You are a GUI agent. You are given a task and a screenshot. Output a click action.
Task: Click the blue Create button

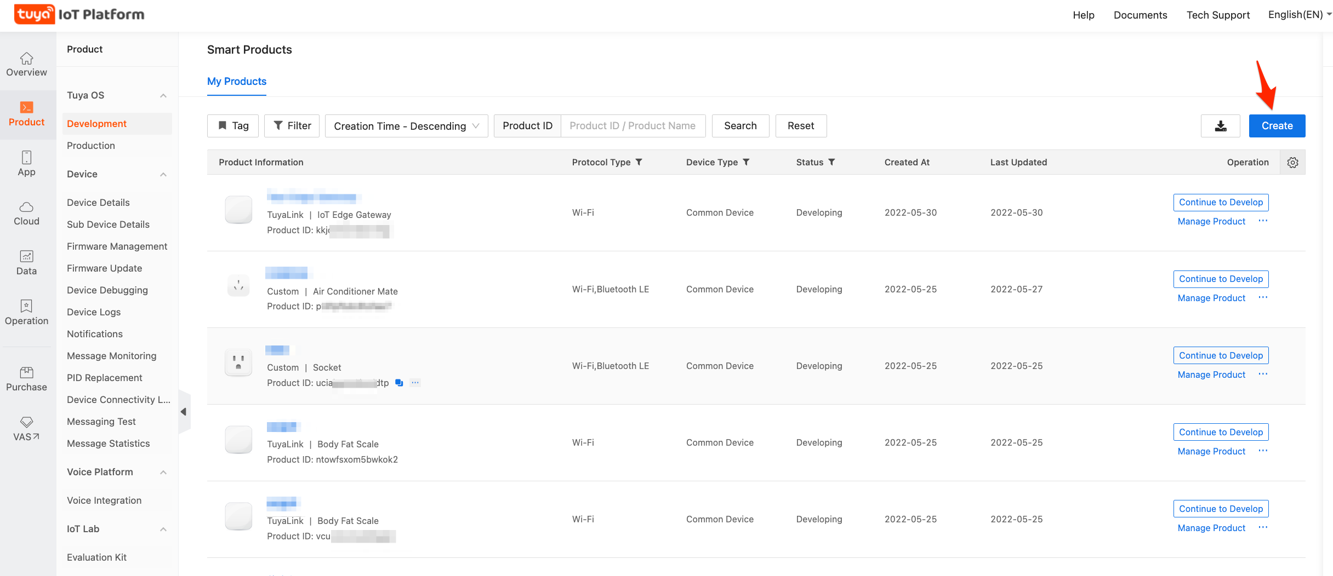point(1277,126)
